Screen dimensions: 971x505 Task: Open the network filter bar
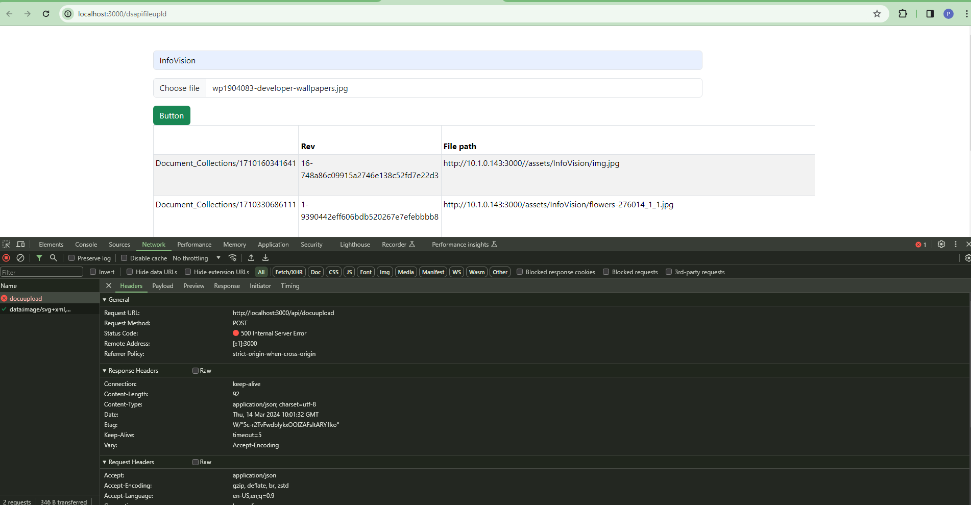click(x=39, y=258)
